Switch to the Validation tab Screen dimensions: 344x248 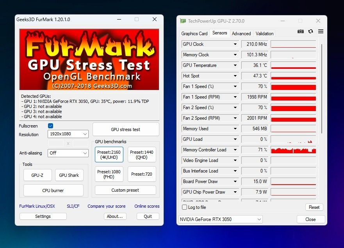[264, 33]
